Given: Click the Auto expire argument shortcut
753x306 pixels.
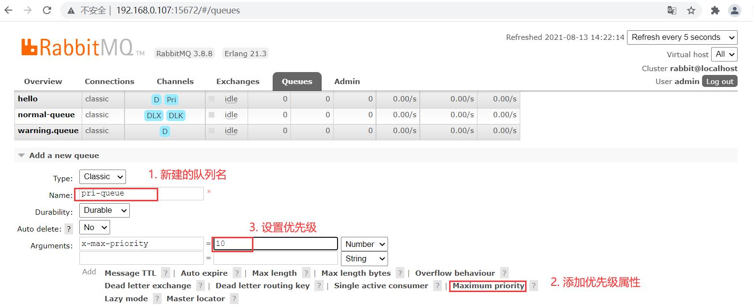Looking at the screenshot, I should coord(204,273).
